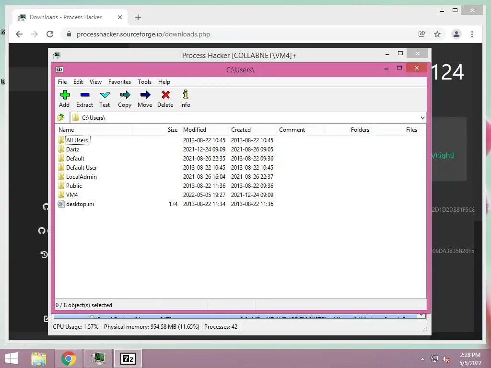Go up one folder level
The width and height of the screenshot is (491, 368).
click(x=61, y=118)
